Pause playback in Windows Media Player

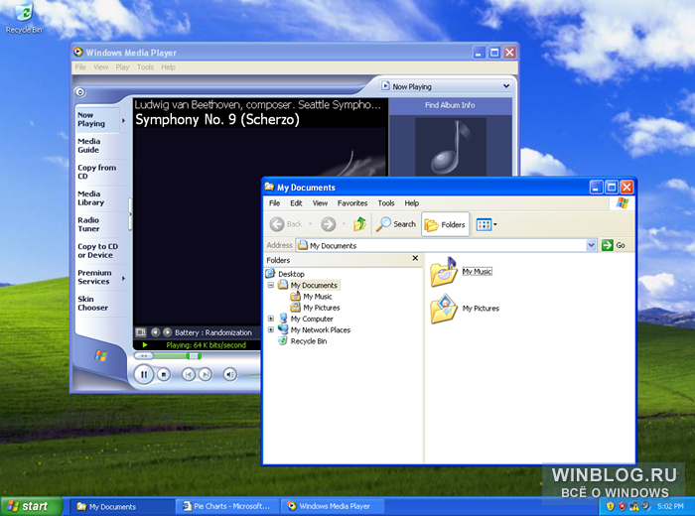pyautogui.click(x=144, y=375)
